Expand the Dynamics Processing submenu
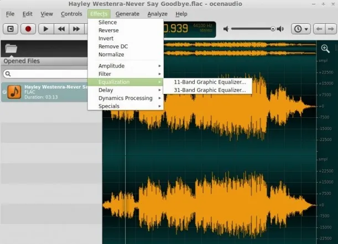338x244 pixels. 126,98
